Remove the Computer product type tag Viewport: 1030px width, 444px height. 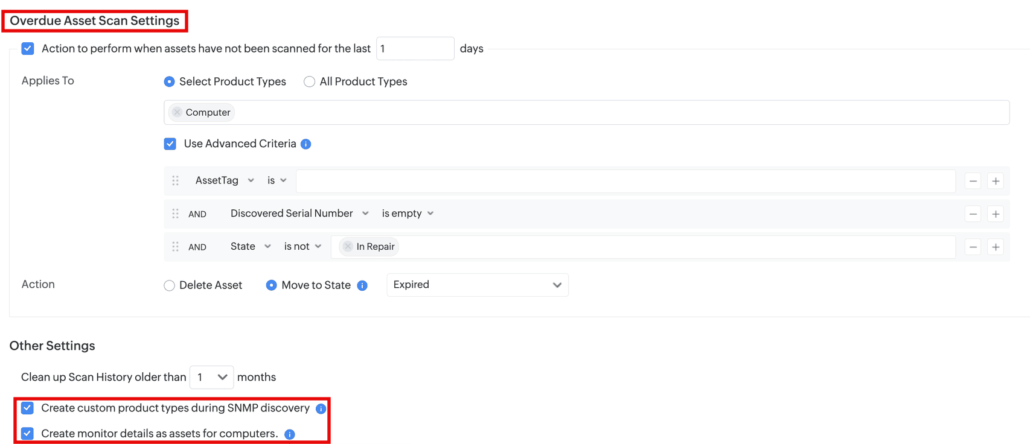(177, 112)
